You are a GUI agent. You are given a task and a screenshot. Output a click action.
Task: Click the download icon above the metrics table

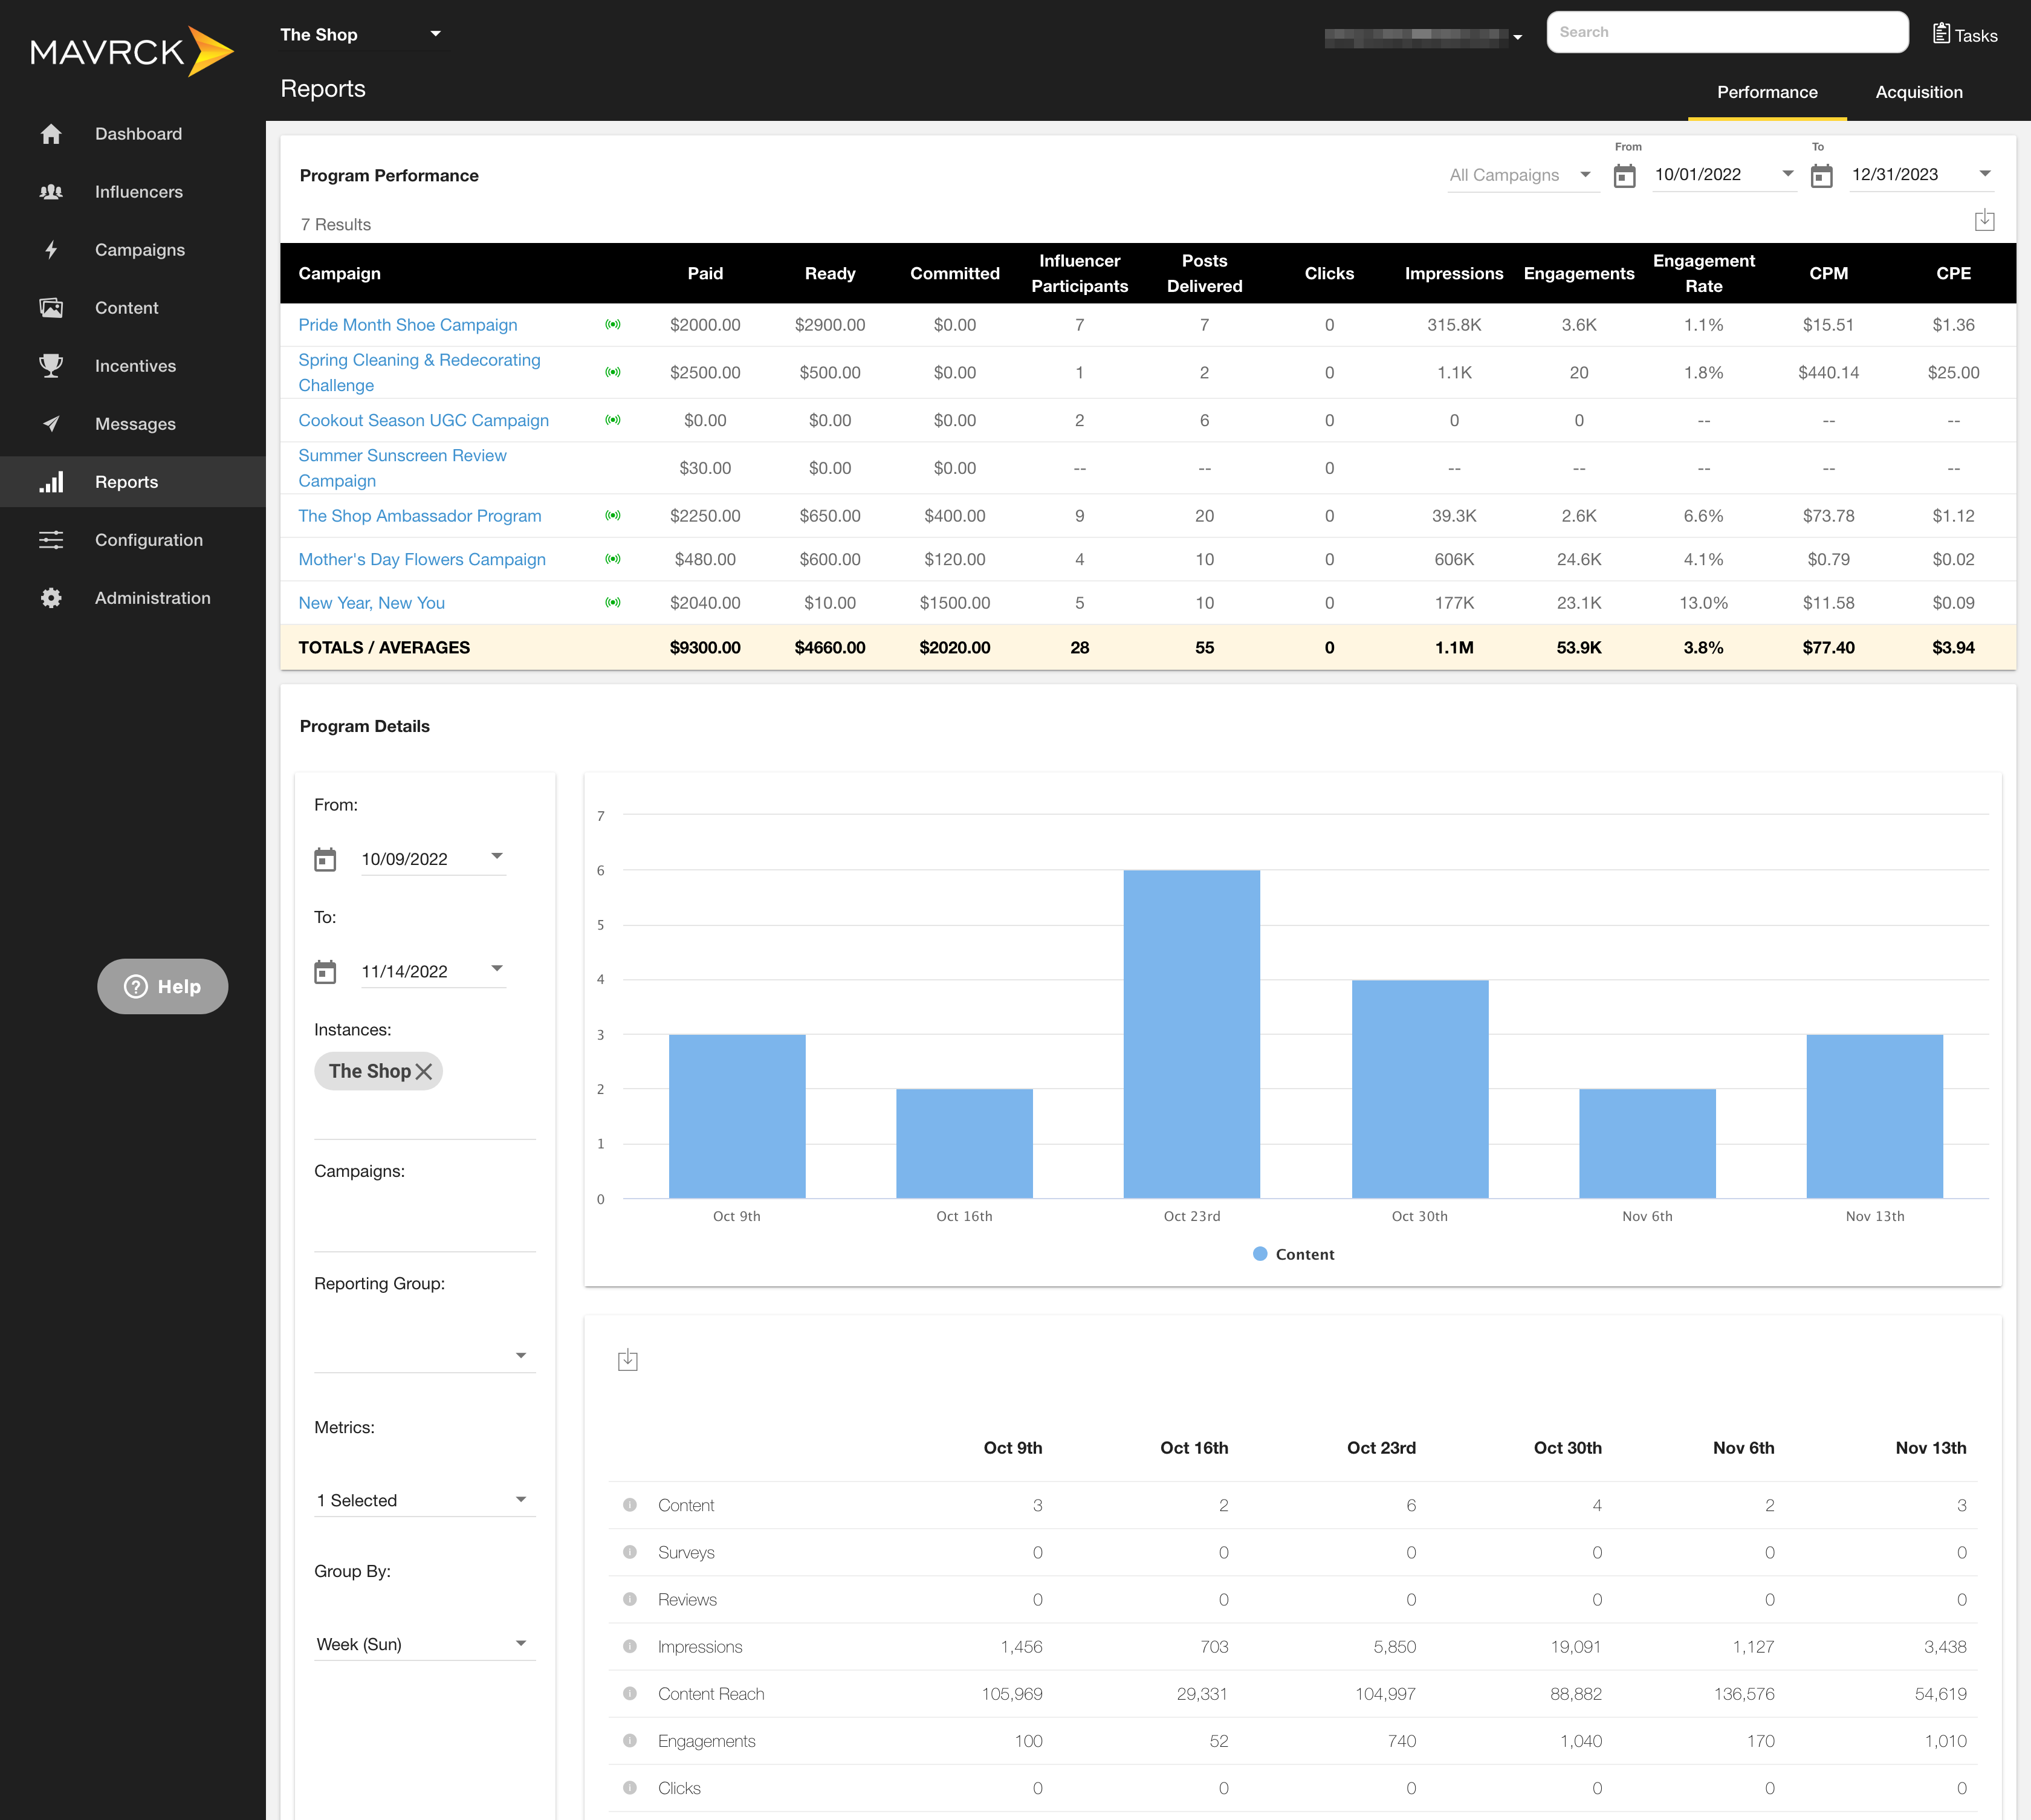click(628, 1360)
